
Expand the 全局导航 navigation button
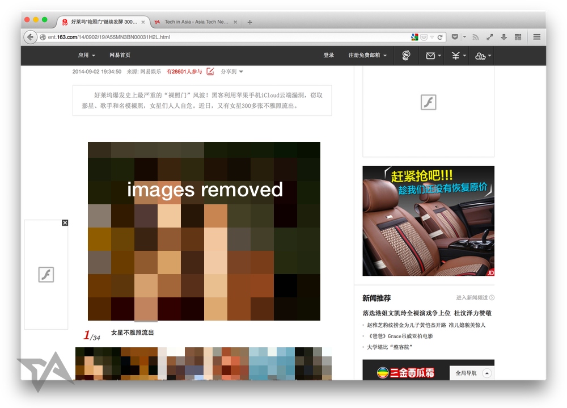point(471,373)
